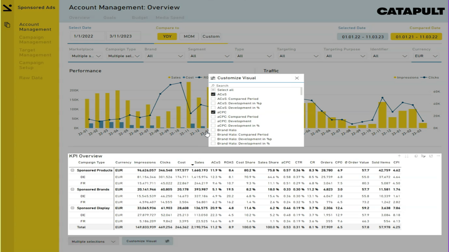This screenshot has width=449, height=252.
Task: Open the Brand filter dropdown
Action: click(x=165, y=56)
